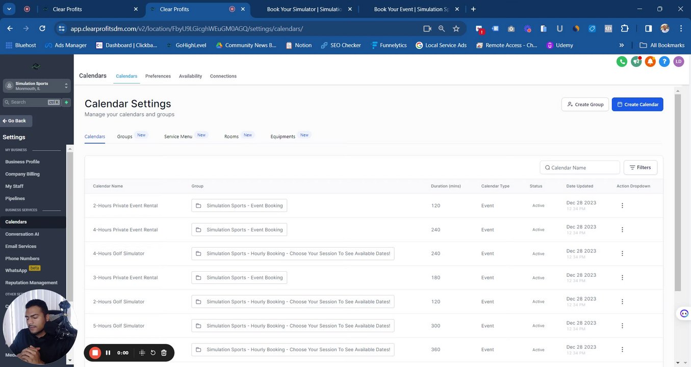Click the blue help question mark icon
The image size is (691, 367).
tap(664, 62)
